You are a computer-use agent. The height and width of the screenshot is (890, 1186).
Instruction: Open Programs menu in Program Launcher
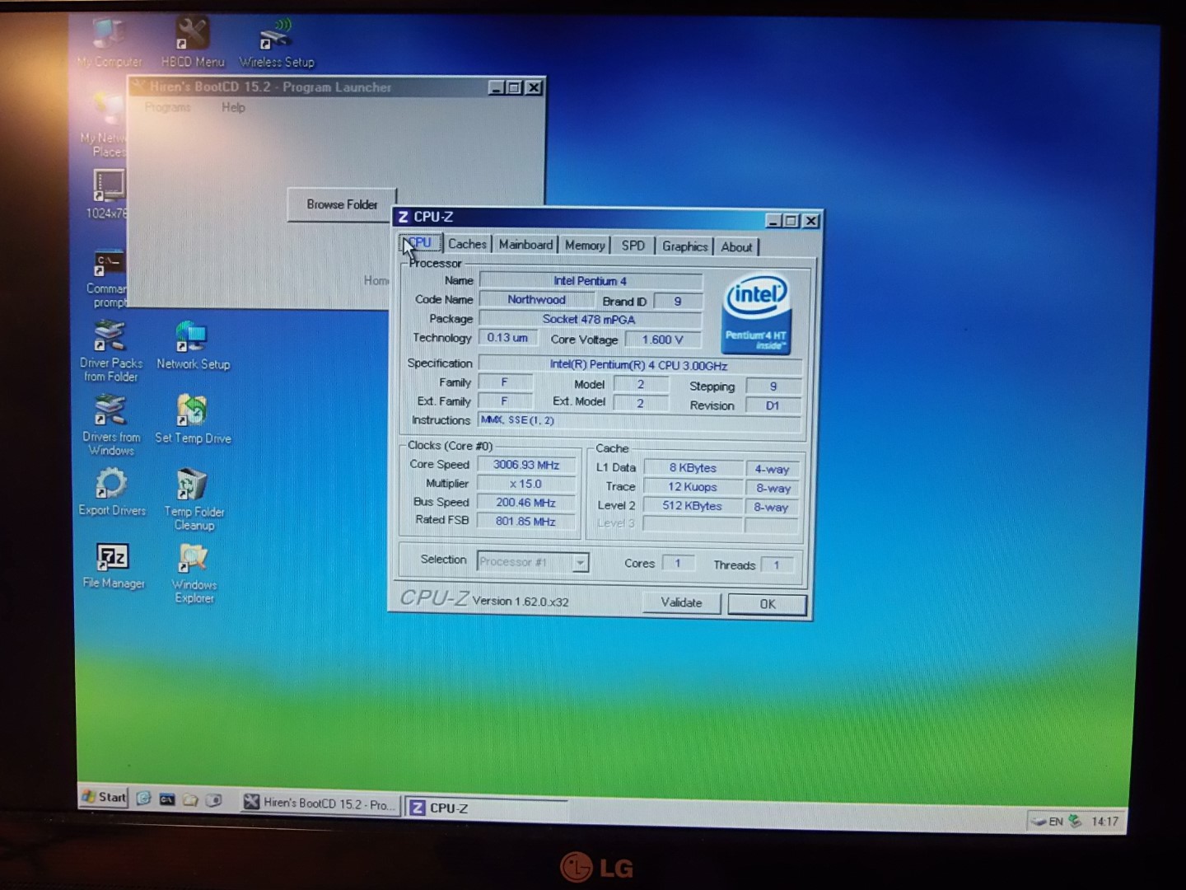point(167,107)
